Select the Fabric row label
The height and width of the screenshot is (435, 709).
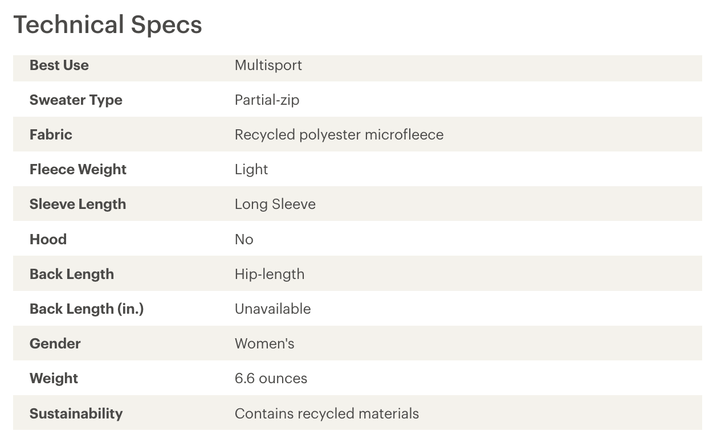tap(51, 134)
